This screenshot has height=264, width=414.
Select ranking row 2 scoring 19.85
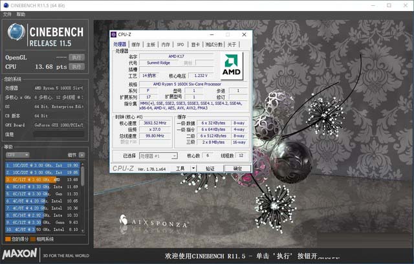point(42,172)
